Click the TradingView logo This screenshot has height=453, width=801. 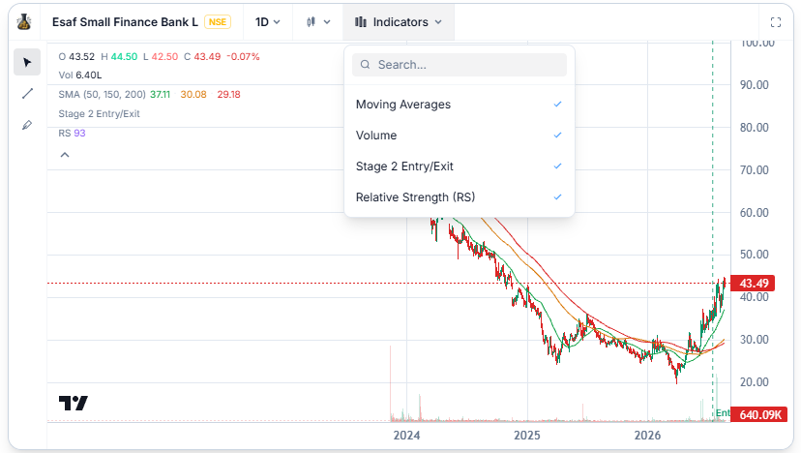coord(74,403)
